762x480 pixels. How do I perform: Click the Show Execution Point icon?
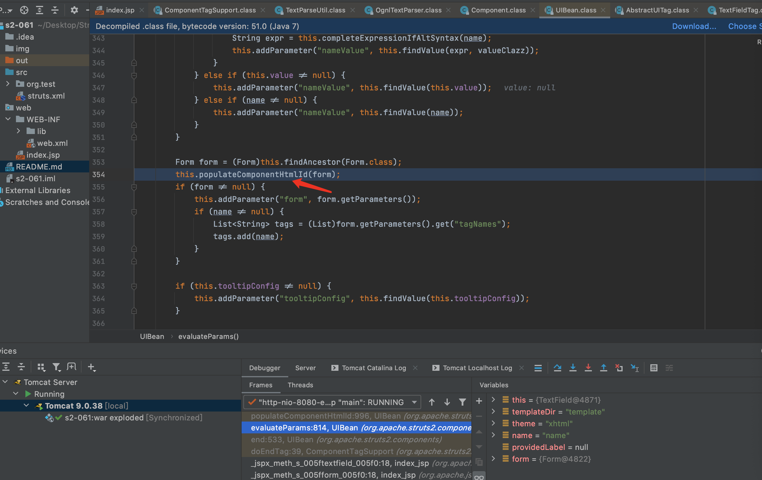pos(538,368)
